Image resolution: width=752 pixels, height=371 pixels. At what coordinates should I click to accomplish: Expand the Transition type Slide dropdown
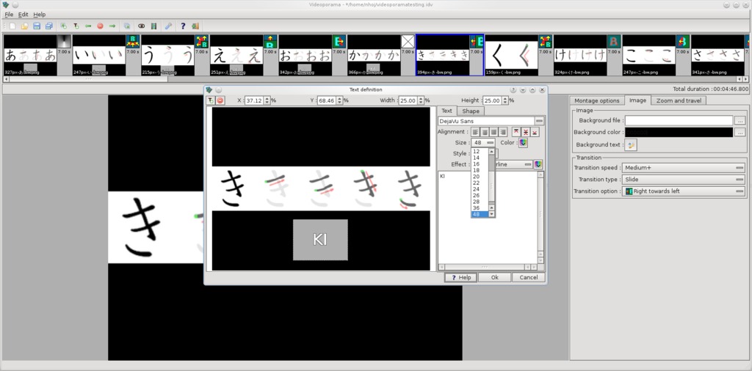(x=683, y=179)
